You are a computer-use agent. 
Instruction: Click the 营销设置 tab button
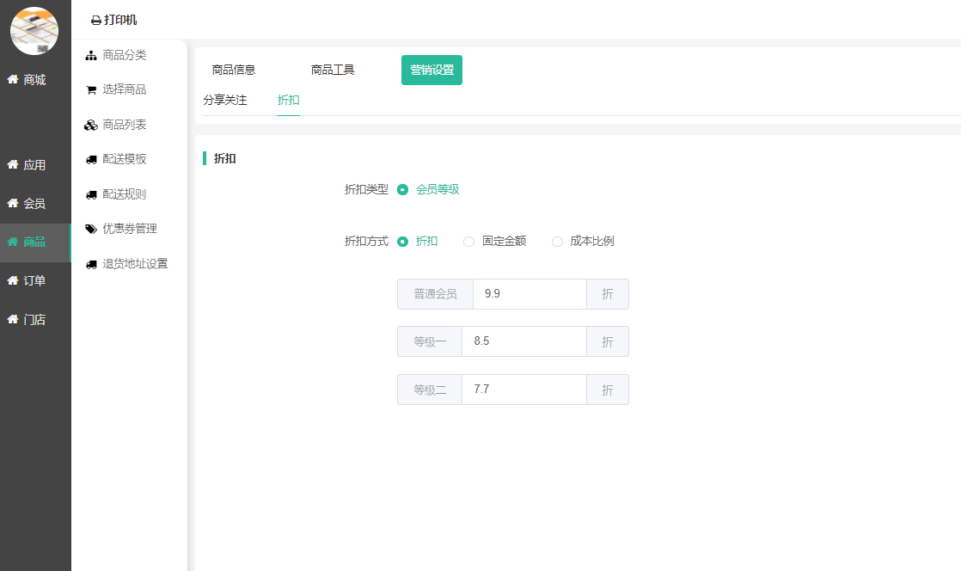(x=432, y=70)
